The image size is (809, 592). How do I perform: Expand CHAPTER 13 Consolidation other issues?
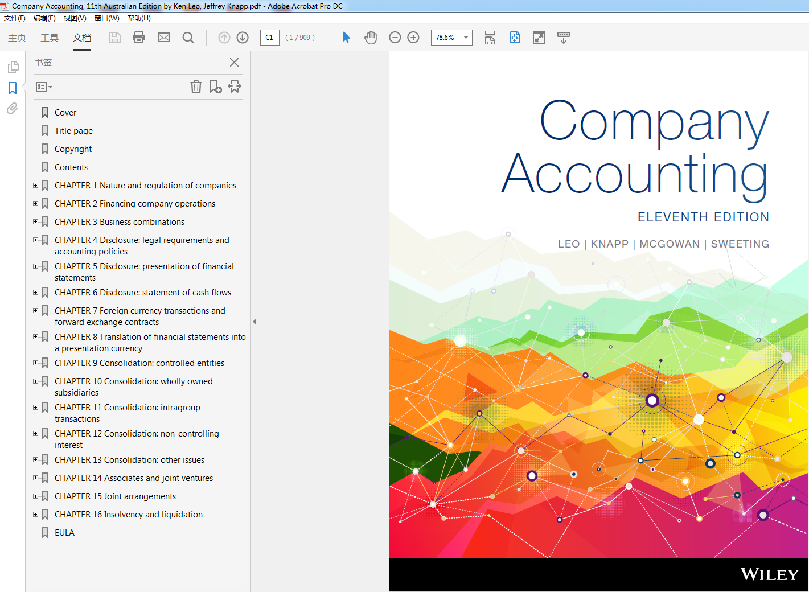(x=35, y=459)
